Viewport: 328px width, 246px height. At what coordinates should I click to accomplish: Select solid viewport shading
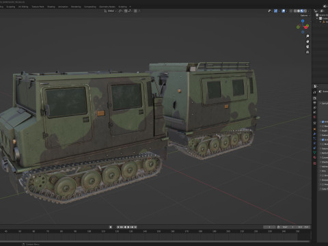click(x=299, y=11)
